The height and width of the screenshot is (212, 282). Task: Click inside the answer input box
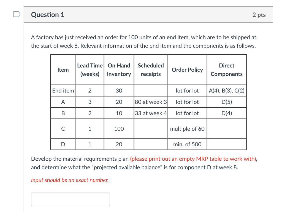point(70,199)
